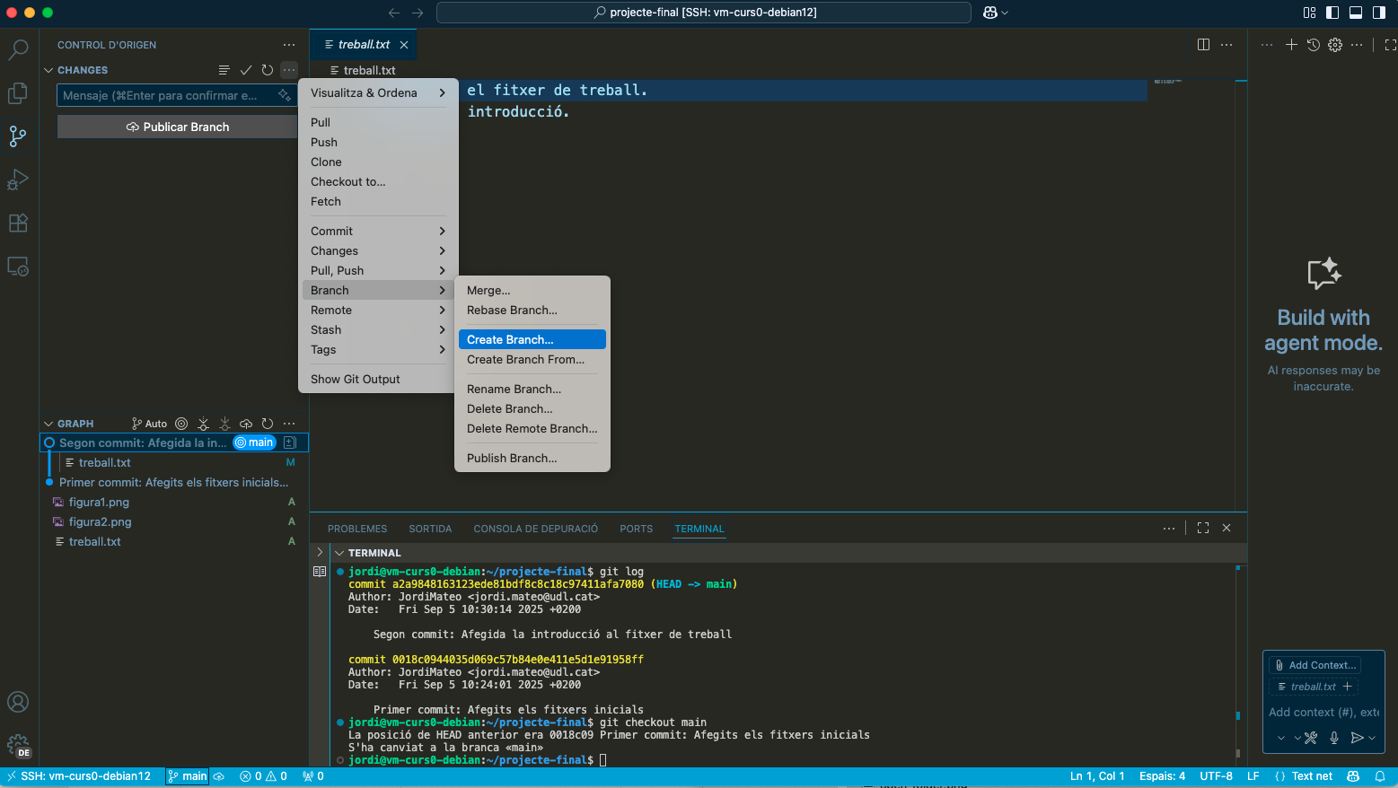Open the Search view in activity bar
Image resolution: width=1398 pixels, height=788 pixels.
(x=18, y=49)
